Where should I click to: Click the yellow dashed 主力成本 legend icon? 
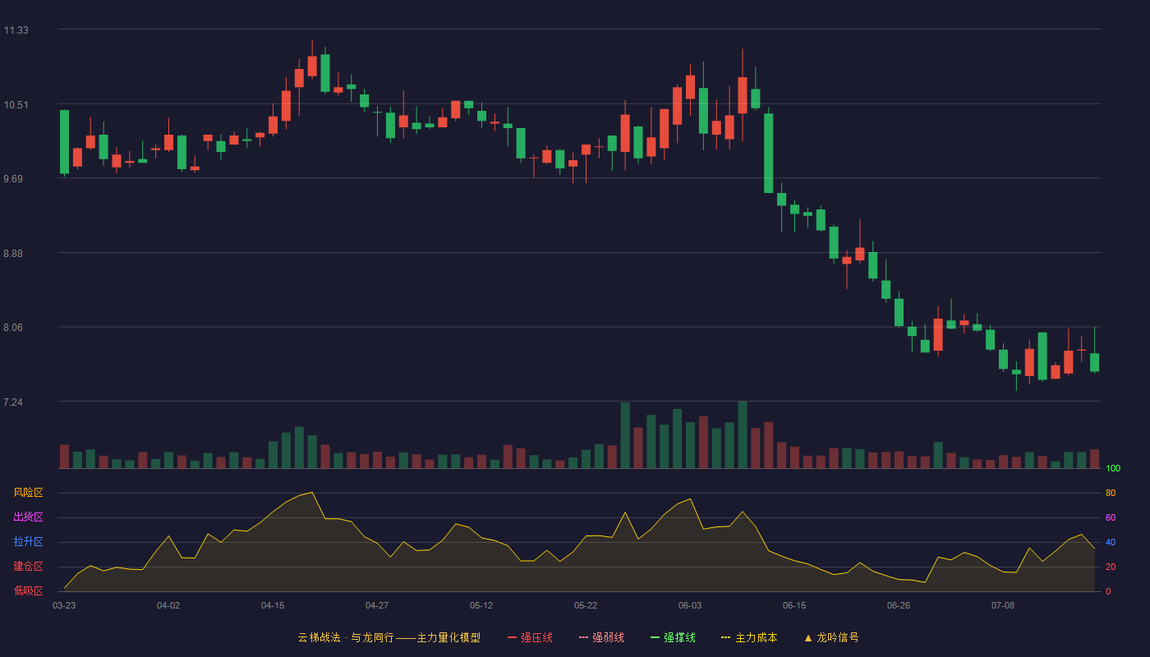[726, 637]
